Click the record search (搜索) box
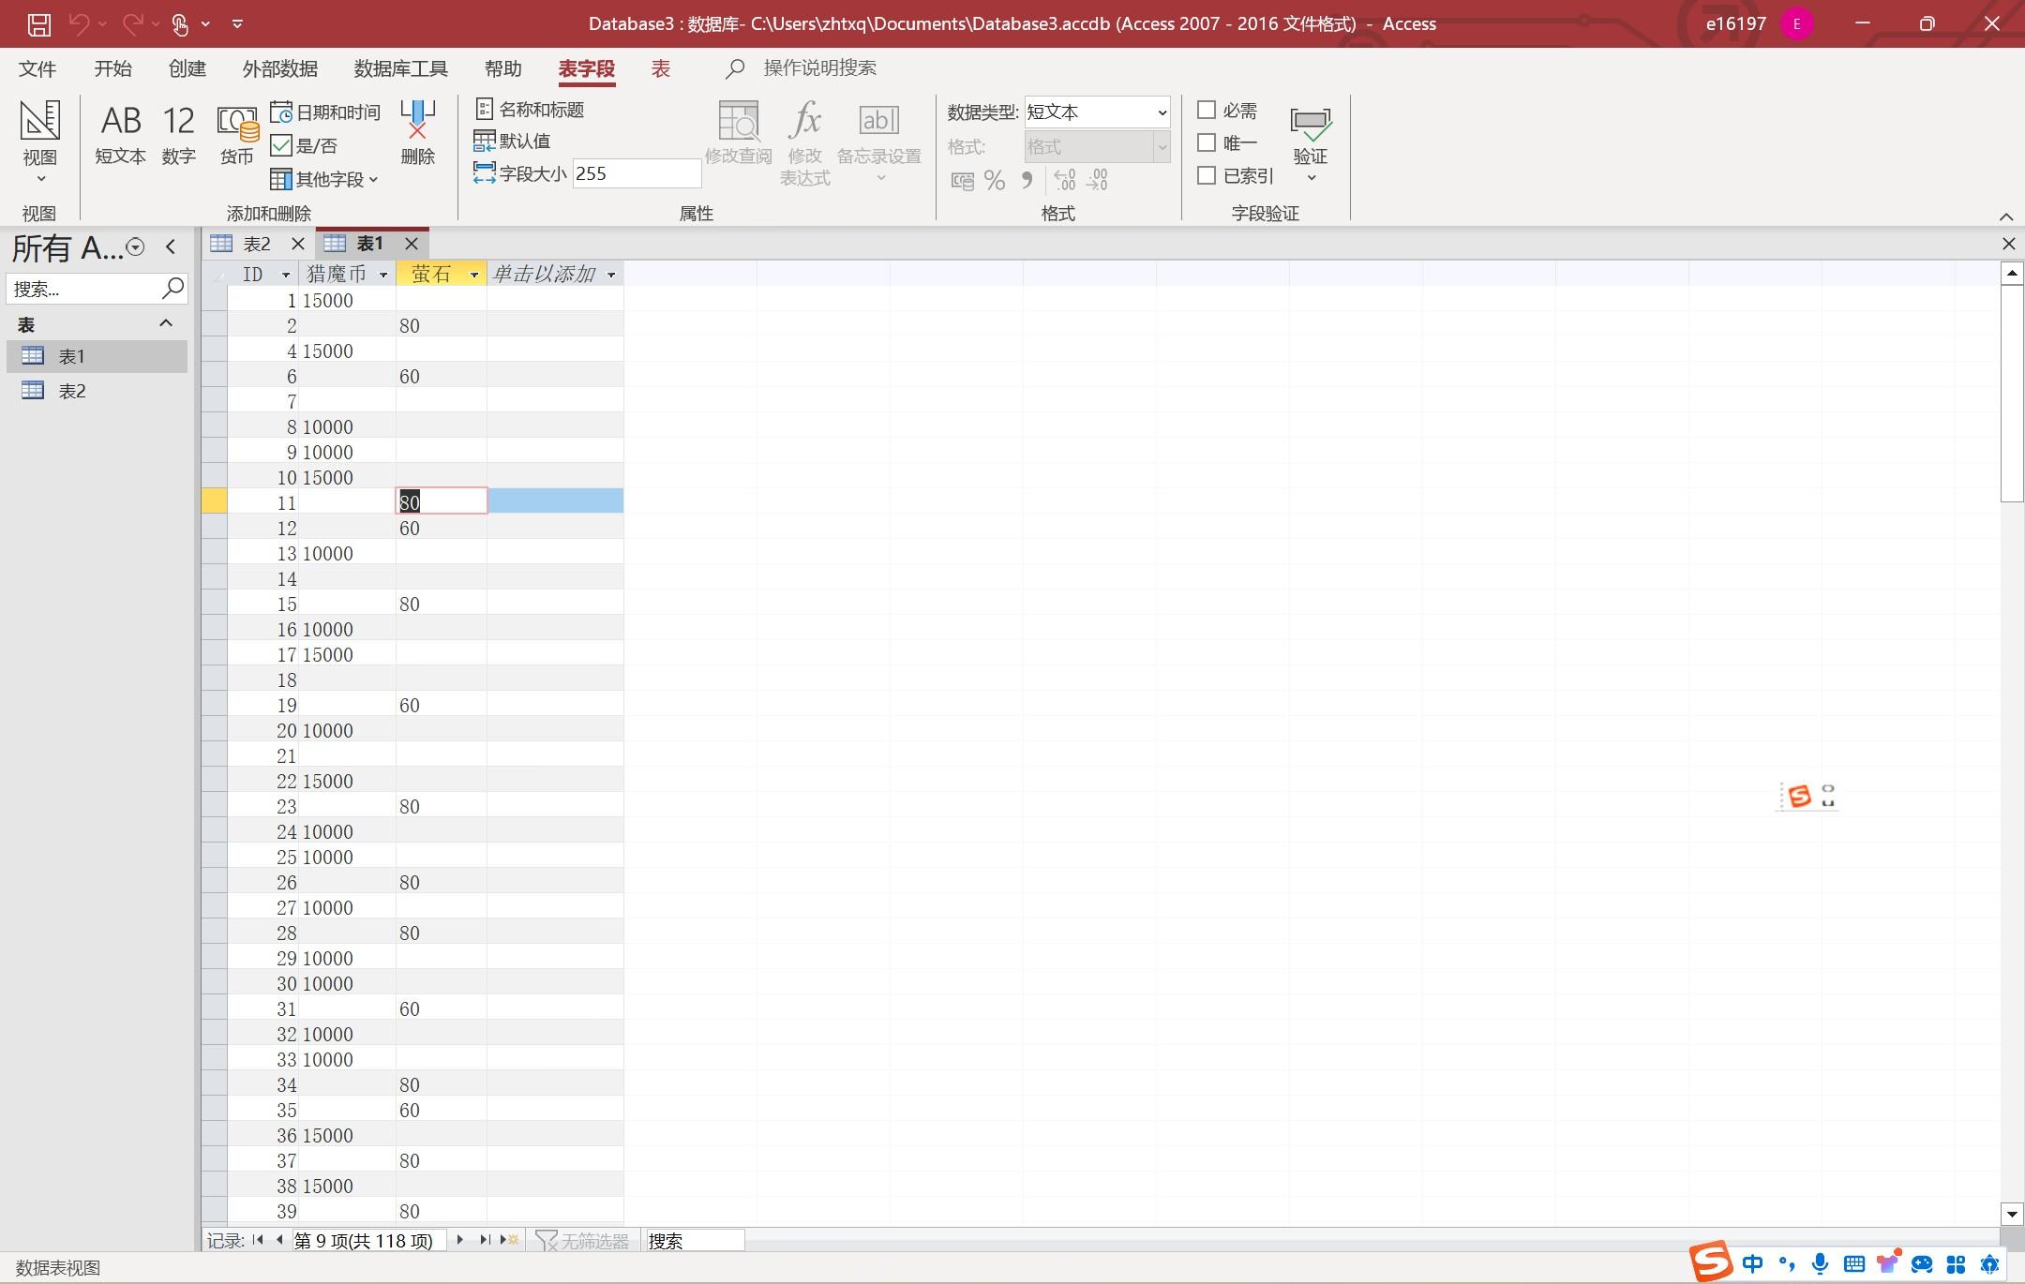Screen dimensions: 2025x1284 coord(695,1240)
